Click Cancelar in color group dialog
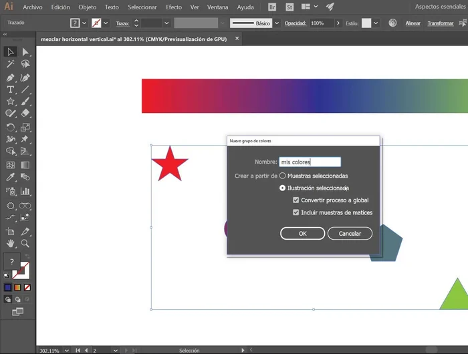The width and height of the screenshot is (468, 354). click(350, 234)
